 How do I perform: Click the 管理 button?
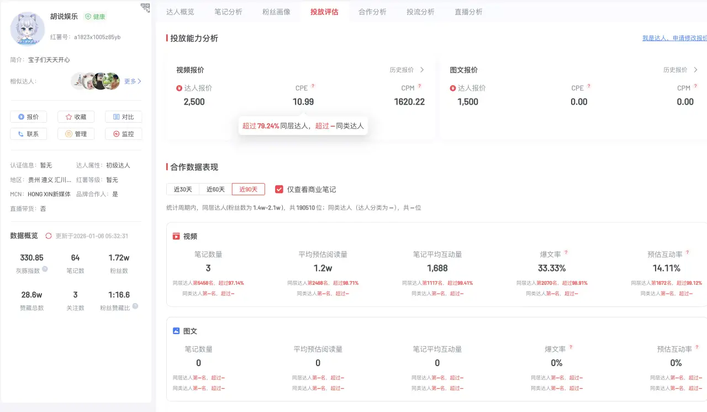(x=76, y=134)
